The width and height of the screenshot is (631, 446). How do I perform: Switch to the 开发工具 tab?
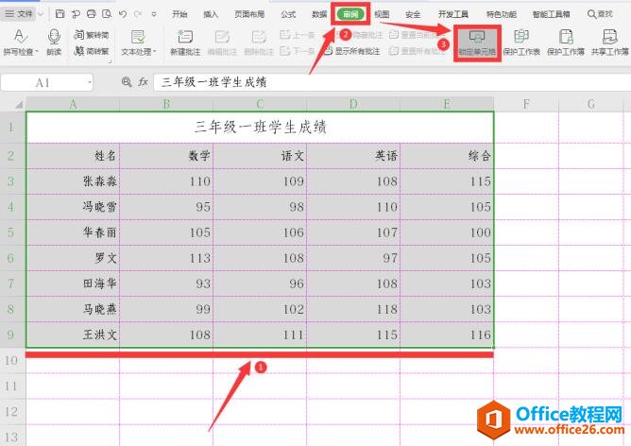coord(453,14)
